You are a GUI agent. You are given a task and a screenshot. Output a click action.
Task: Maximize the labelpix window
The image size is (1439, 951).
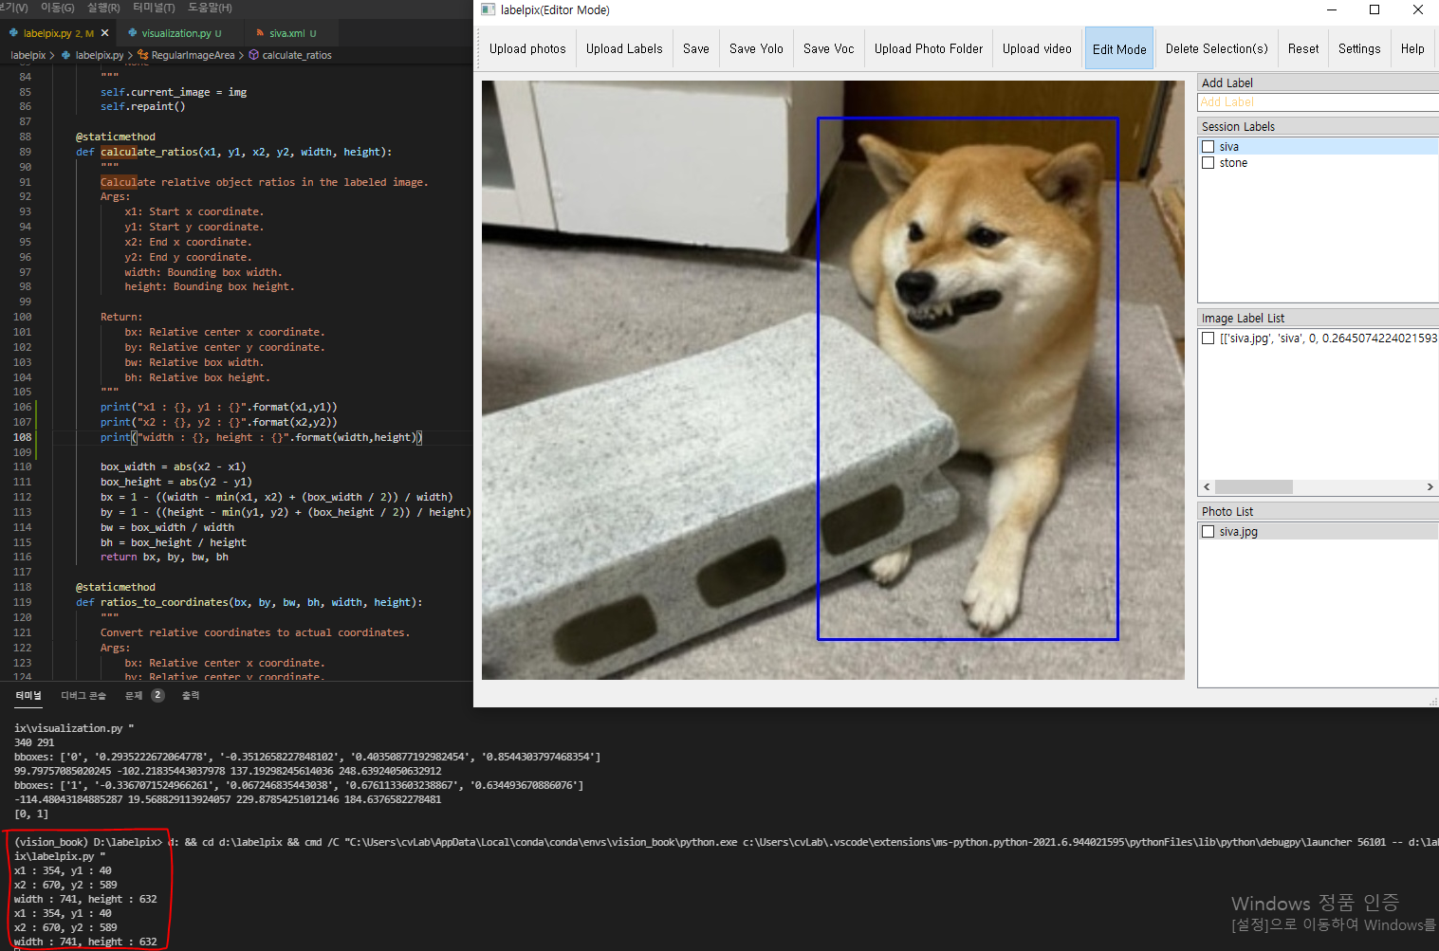(1374, 9)
